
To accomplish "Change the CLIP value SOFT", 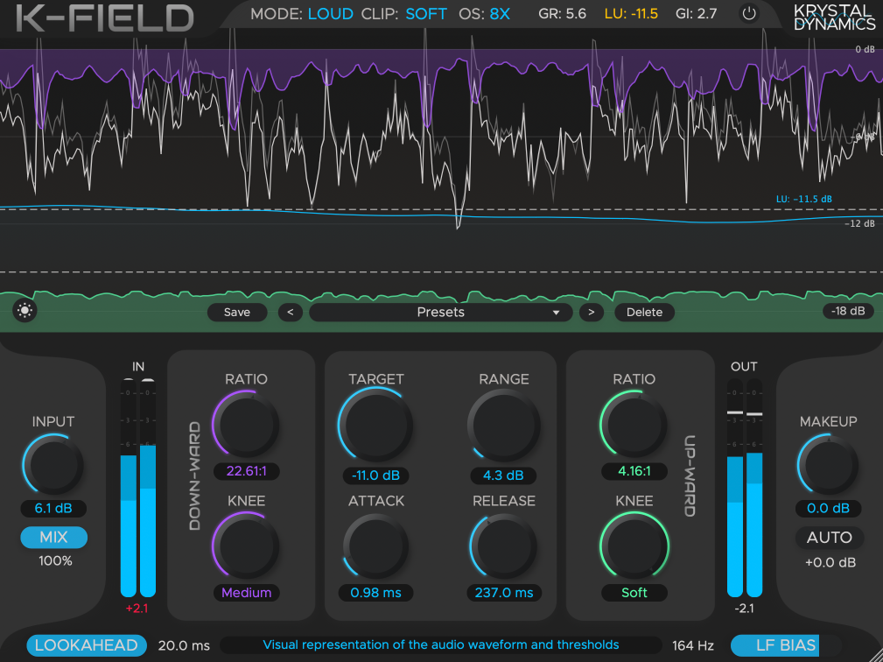I will 426,14.
